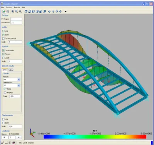Toggle the Visible checkbox in Element results

[5, 89]
